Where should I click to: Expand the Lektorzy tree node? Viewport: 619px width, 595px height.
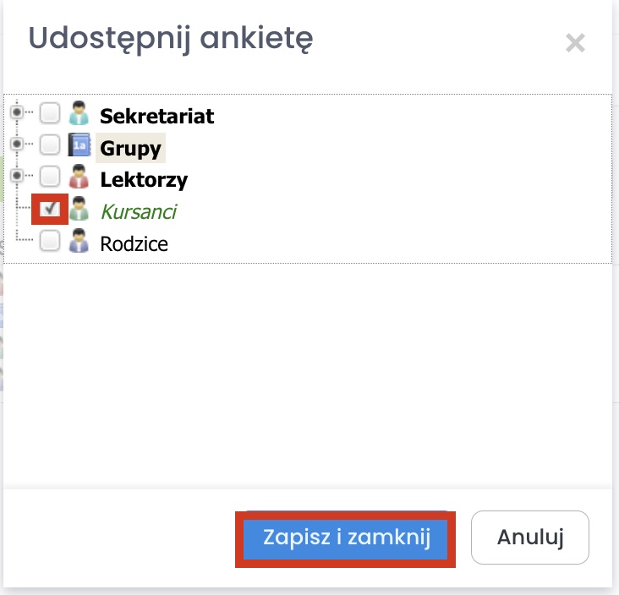[16, 177]
